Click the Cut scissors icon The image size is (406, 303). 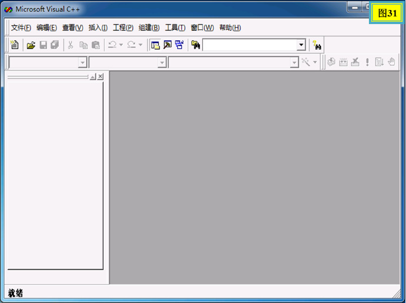point(70,45)
